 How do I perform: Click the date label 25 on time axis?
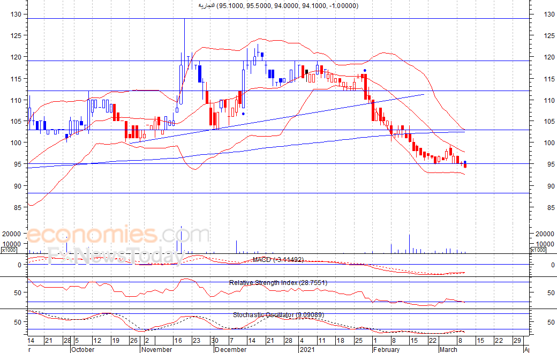tap(359, 341)
